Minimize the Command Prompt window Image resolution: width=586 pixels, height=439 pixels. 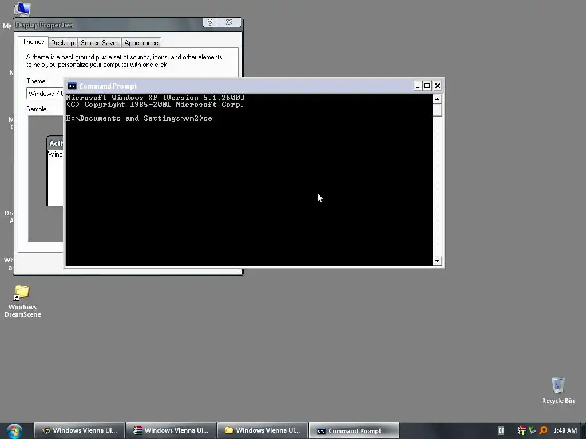418,86
